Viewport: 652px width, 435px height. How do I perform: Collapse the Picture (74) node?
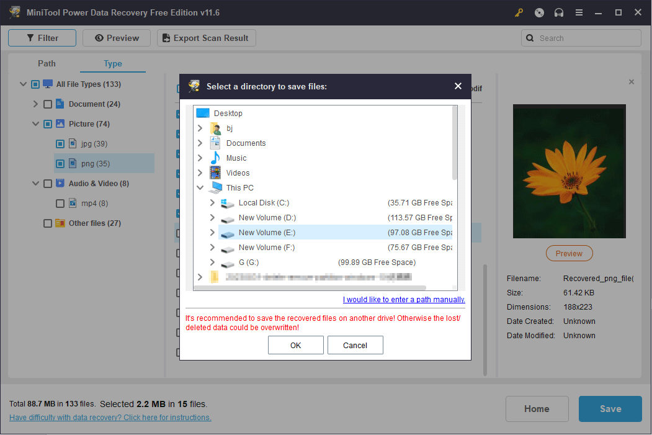coord(36,124)
